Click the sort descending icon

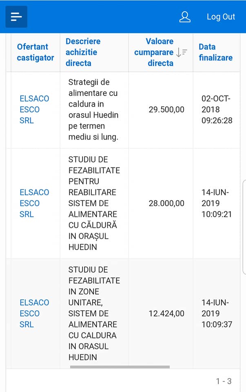point(182,52)
